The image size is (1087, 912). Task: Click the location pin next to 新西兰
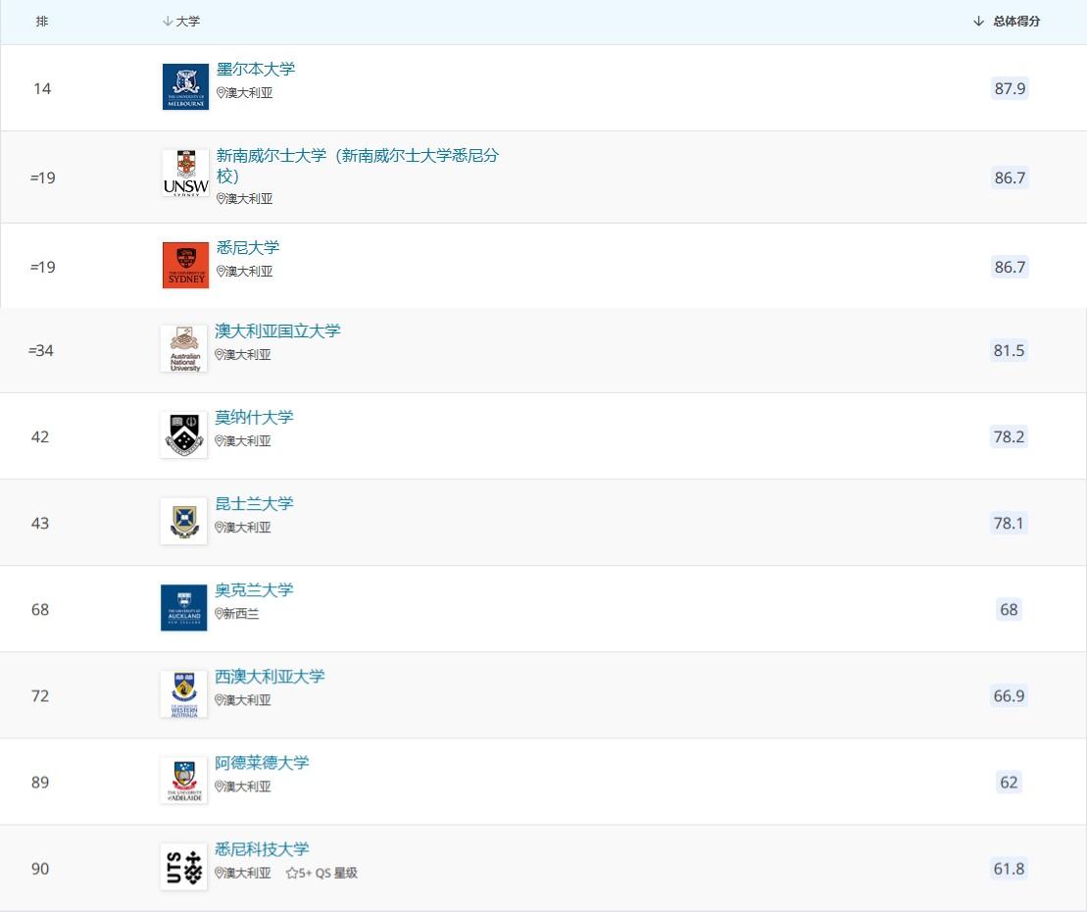(x=221, y=614)
